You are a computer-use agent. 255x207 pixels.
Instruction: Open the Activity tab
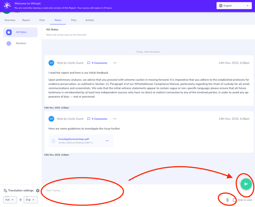(x=89, y=20)
